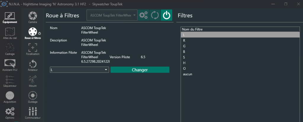Open filter wheel driver settings gears

pyautogui.click(x=144, y=15)
